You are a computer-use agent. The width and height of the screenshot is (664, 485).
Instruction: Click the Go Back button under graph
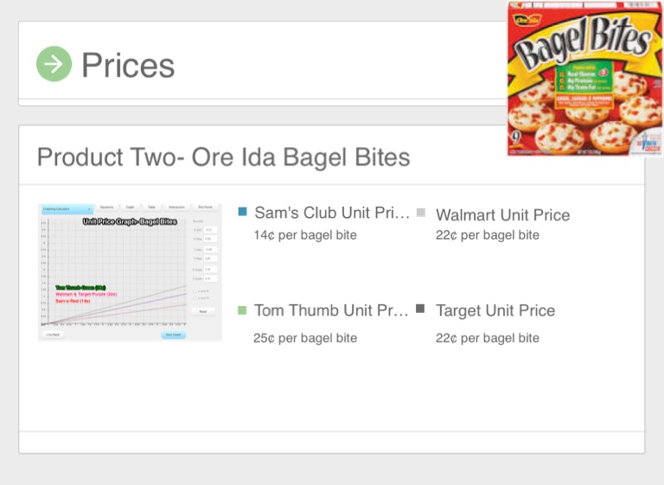[54, 334]
